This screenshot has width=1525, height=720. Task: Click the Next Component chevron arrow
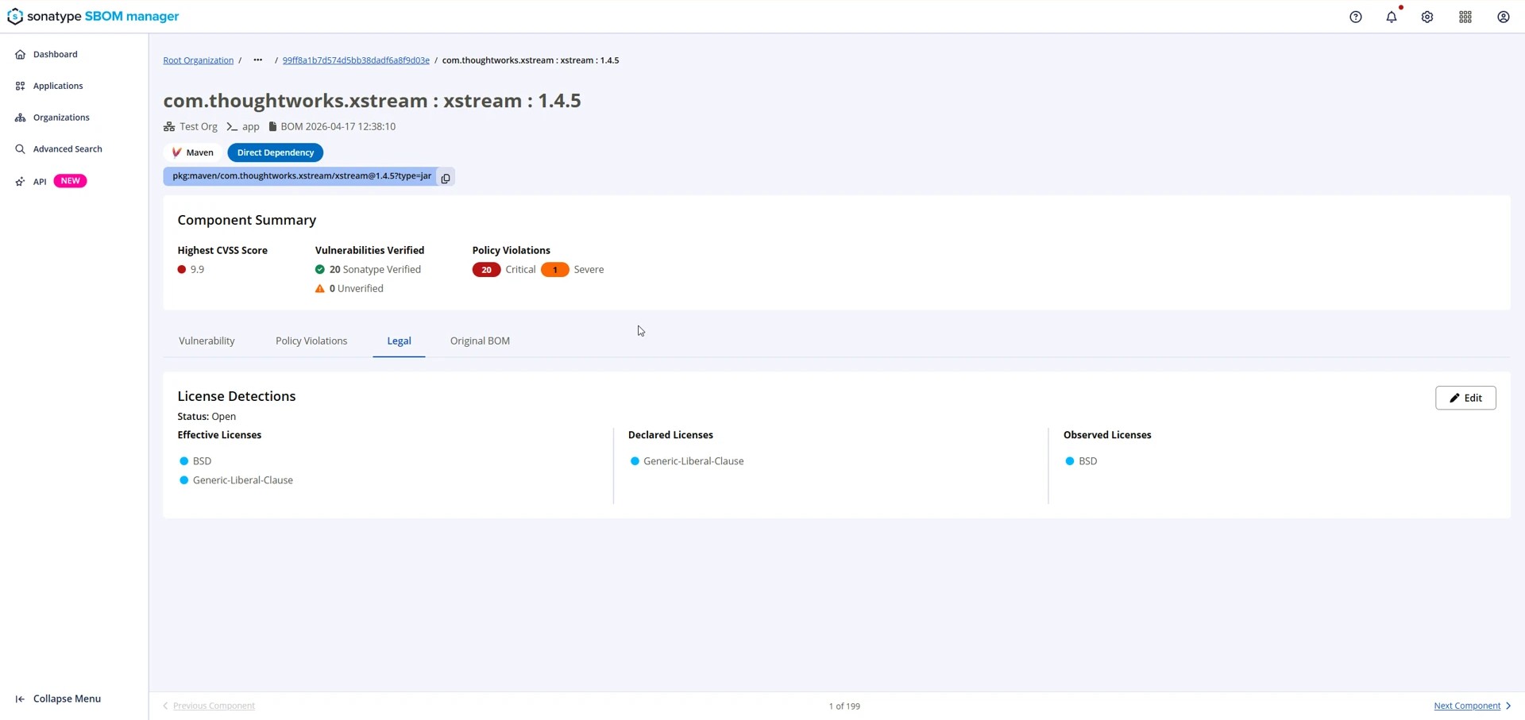tap(1508, 706)
